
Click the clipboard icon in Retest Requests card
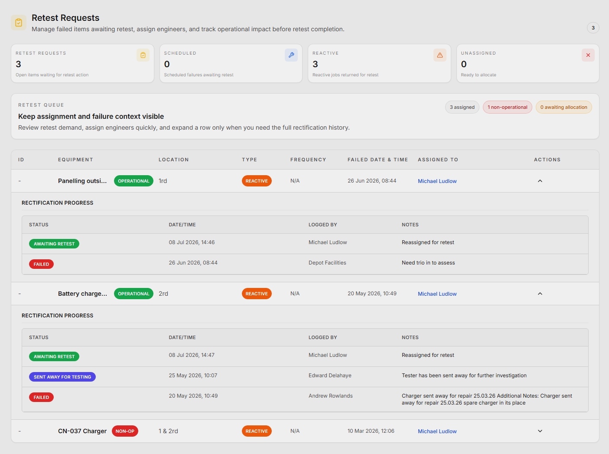point(143,55)
